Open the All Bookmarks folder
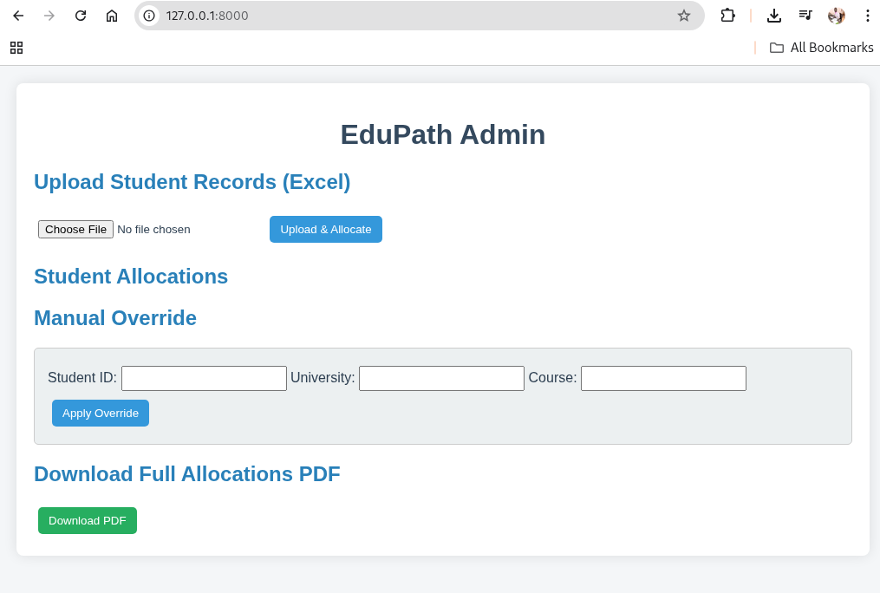The image size is (880, 593). (x=821, y=48)
